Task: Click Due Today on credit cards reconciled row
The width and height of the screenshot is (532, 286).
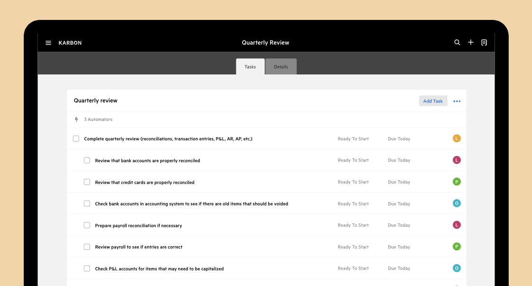Action: pyautogui.click(x=399, y=182)
